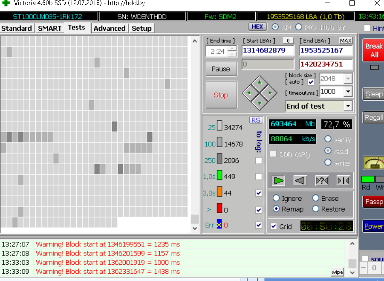The height and width of the screenshot is (281, 384).
Task: Select the Remap radio option
Action: [276, 209]
